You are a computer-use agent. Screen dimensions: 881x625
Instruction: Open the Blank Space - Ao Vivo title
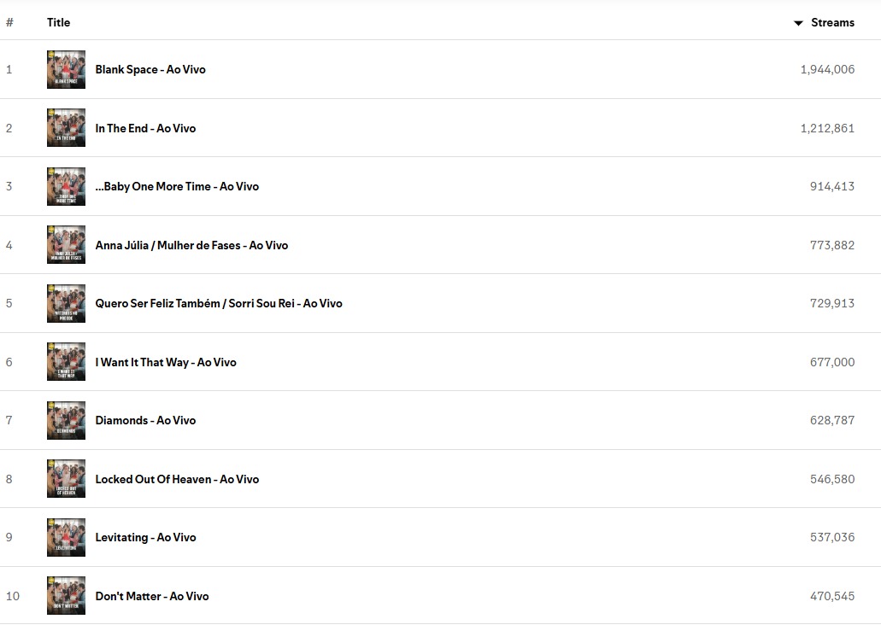150,70
